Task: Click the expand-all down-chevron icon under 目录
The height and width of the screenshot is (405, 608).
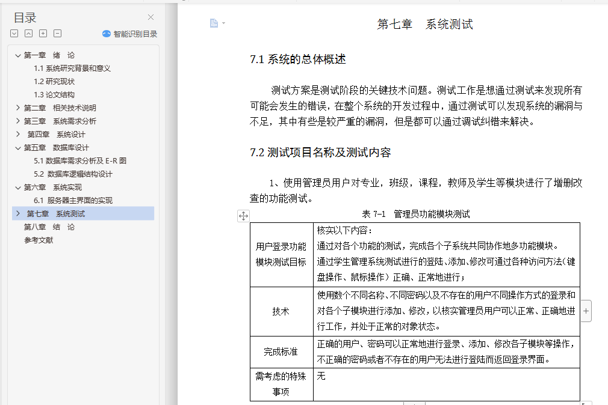Action: [14, 34]
